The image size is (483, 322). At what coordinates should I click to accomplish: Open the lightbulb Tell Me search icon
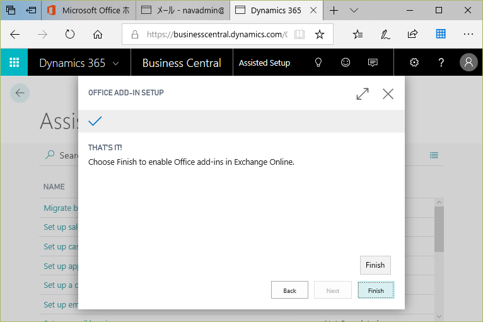point(318,63)
